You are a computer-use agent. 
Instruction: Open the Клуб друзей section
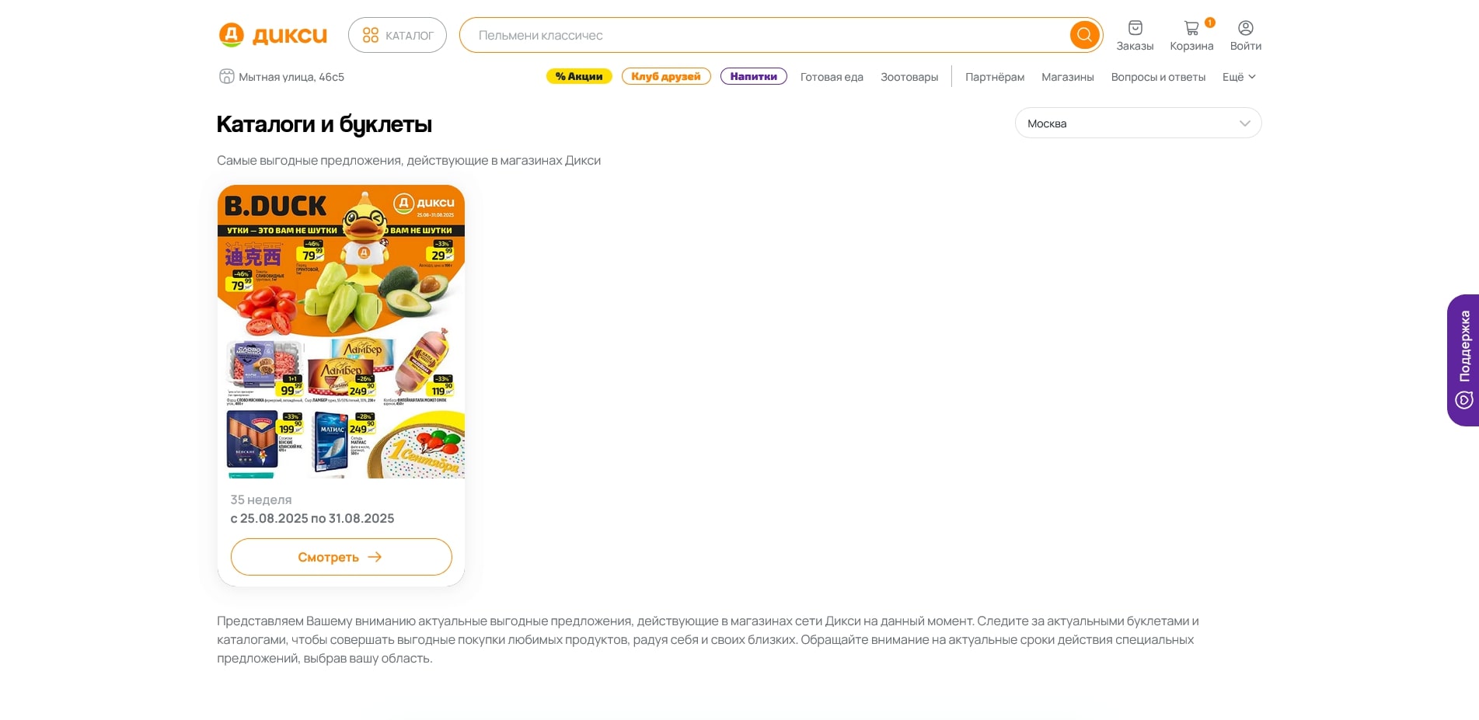click(666, 76)
